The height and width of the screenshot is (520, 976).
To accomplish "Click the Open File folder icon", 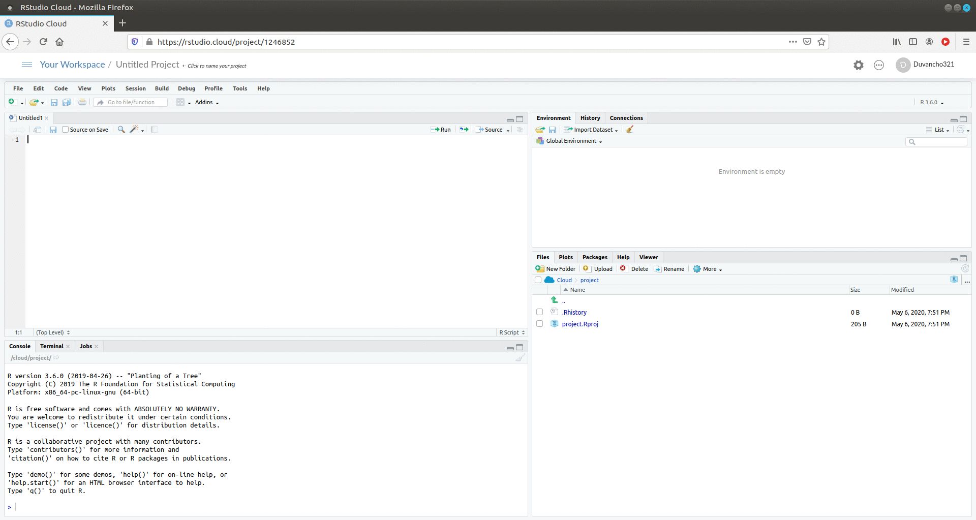I will point(34,102).
